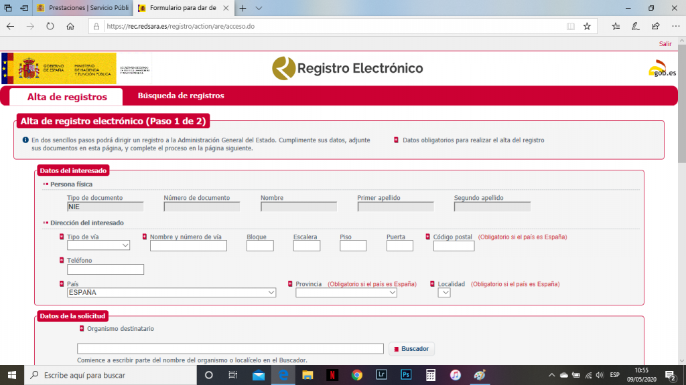Go to browser Home page icon
This screenshot has width=686, height=385.
click(x=70, y=27)
